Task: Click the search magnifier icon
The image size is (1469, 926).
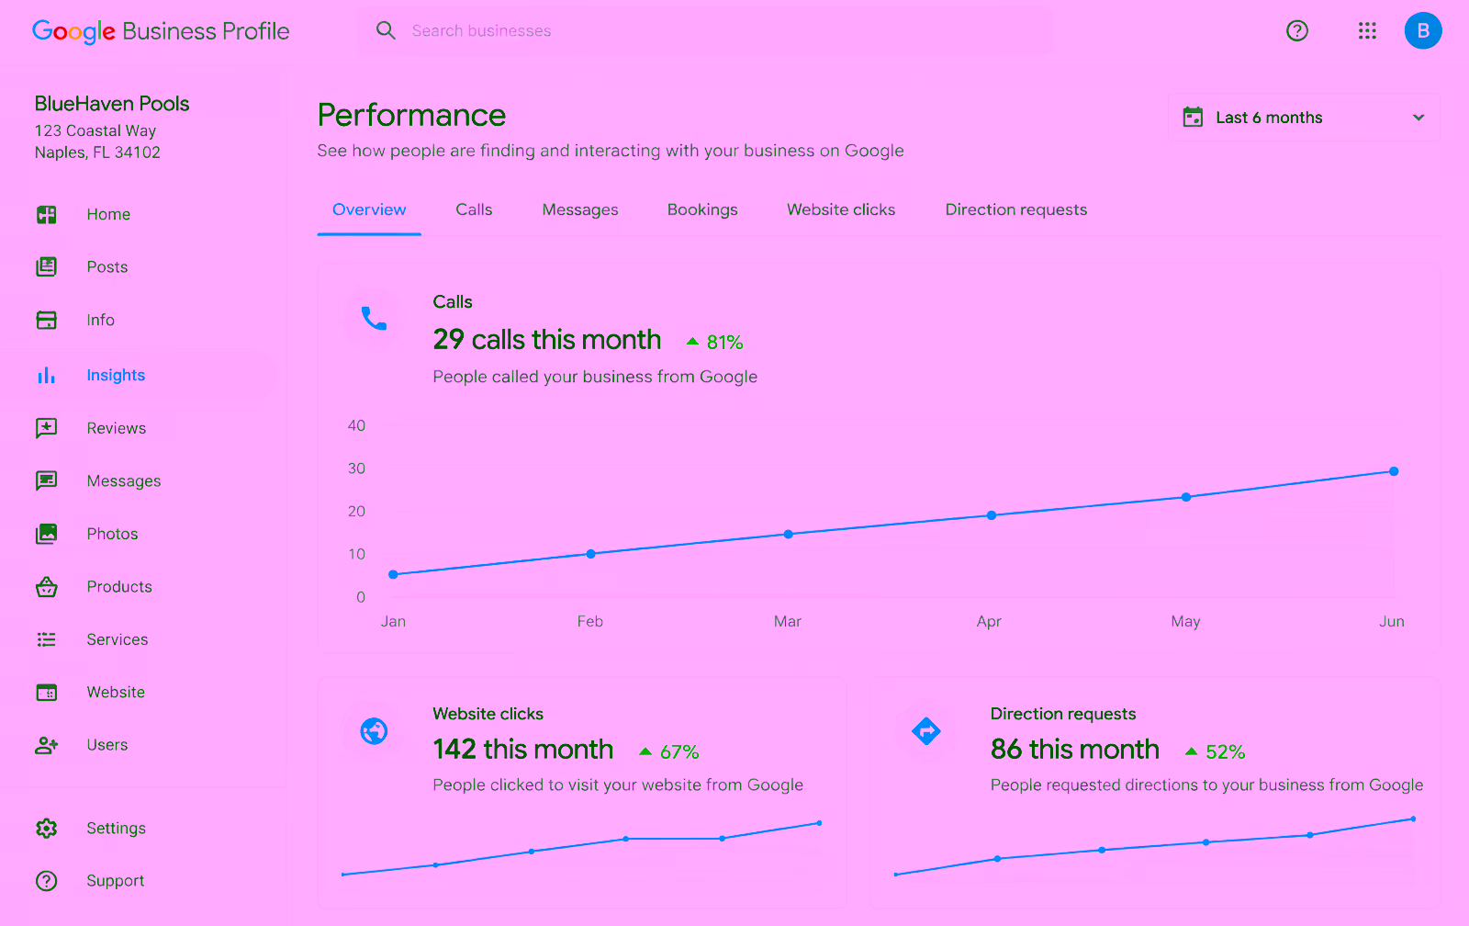Action: coord(386,30)
